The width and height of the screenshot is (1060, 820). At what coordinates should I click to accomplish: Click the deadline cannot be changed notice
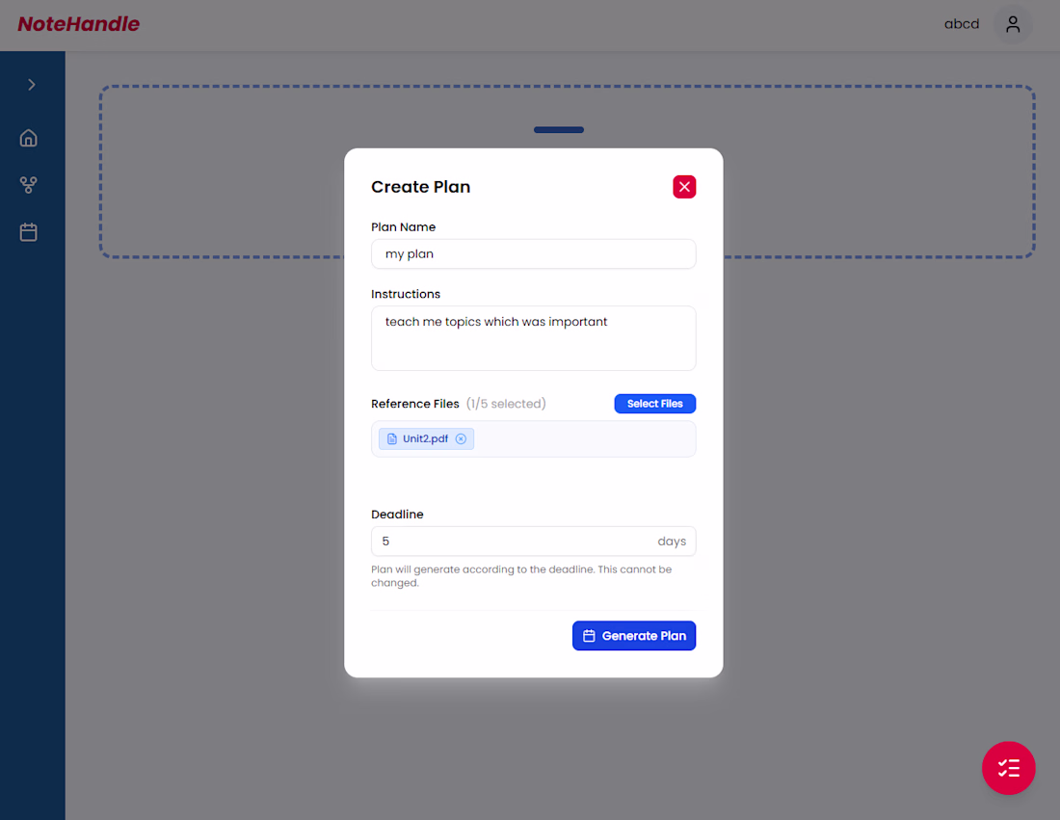[x=521, y=576]
